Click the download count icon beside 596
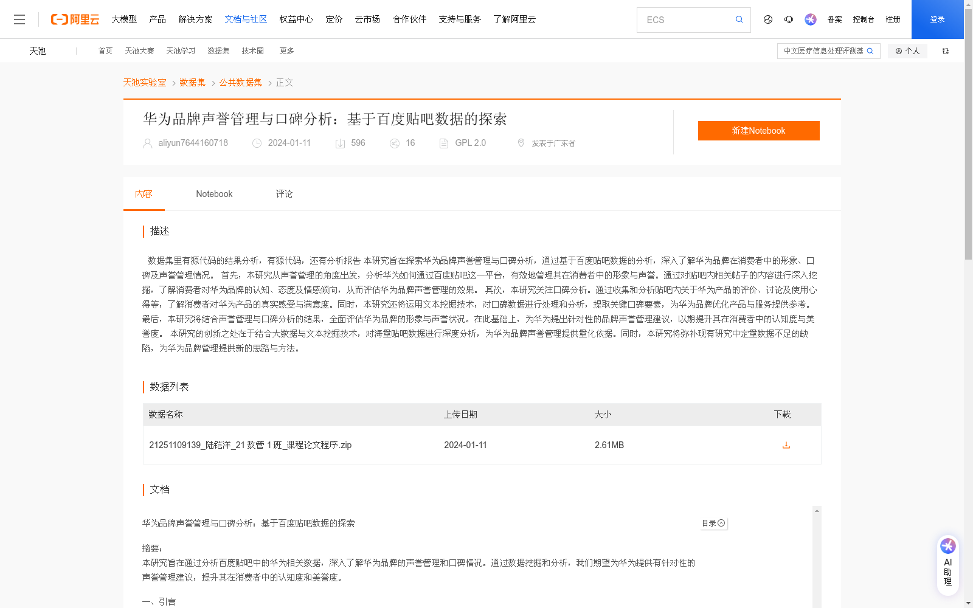The width and height of the screenshot is (973, 608). tap(340, 143)
